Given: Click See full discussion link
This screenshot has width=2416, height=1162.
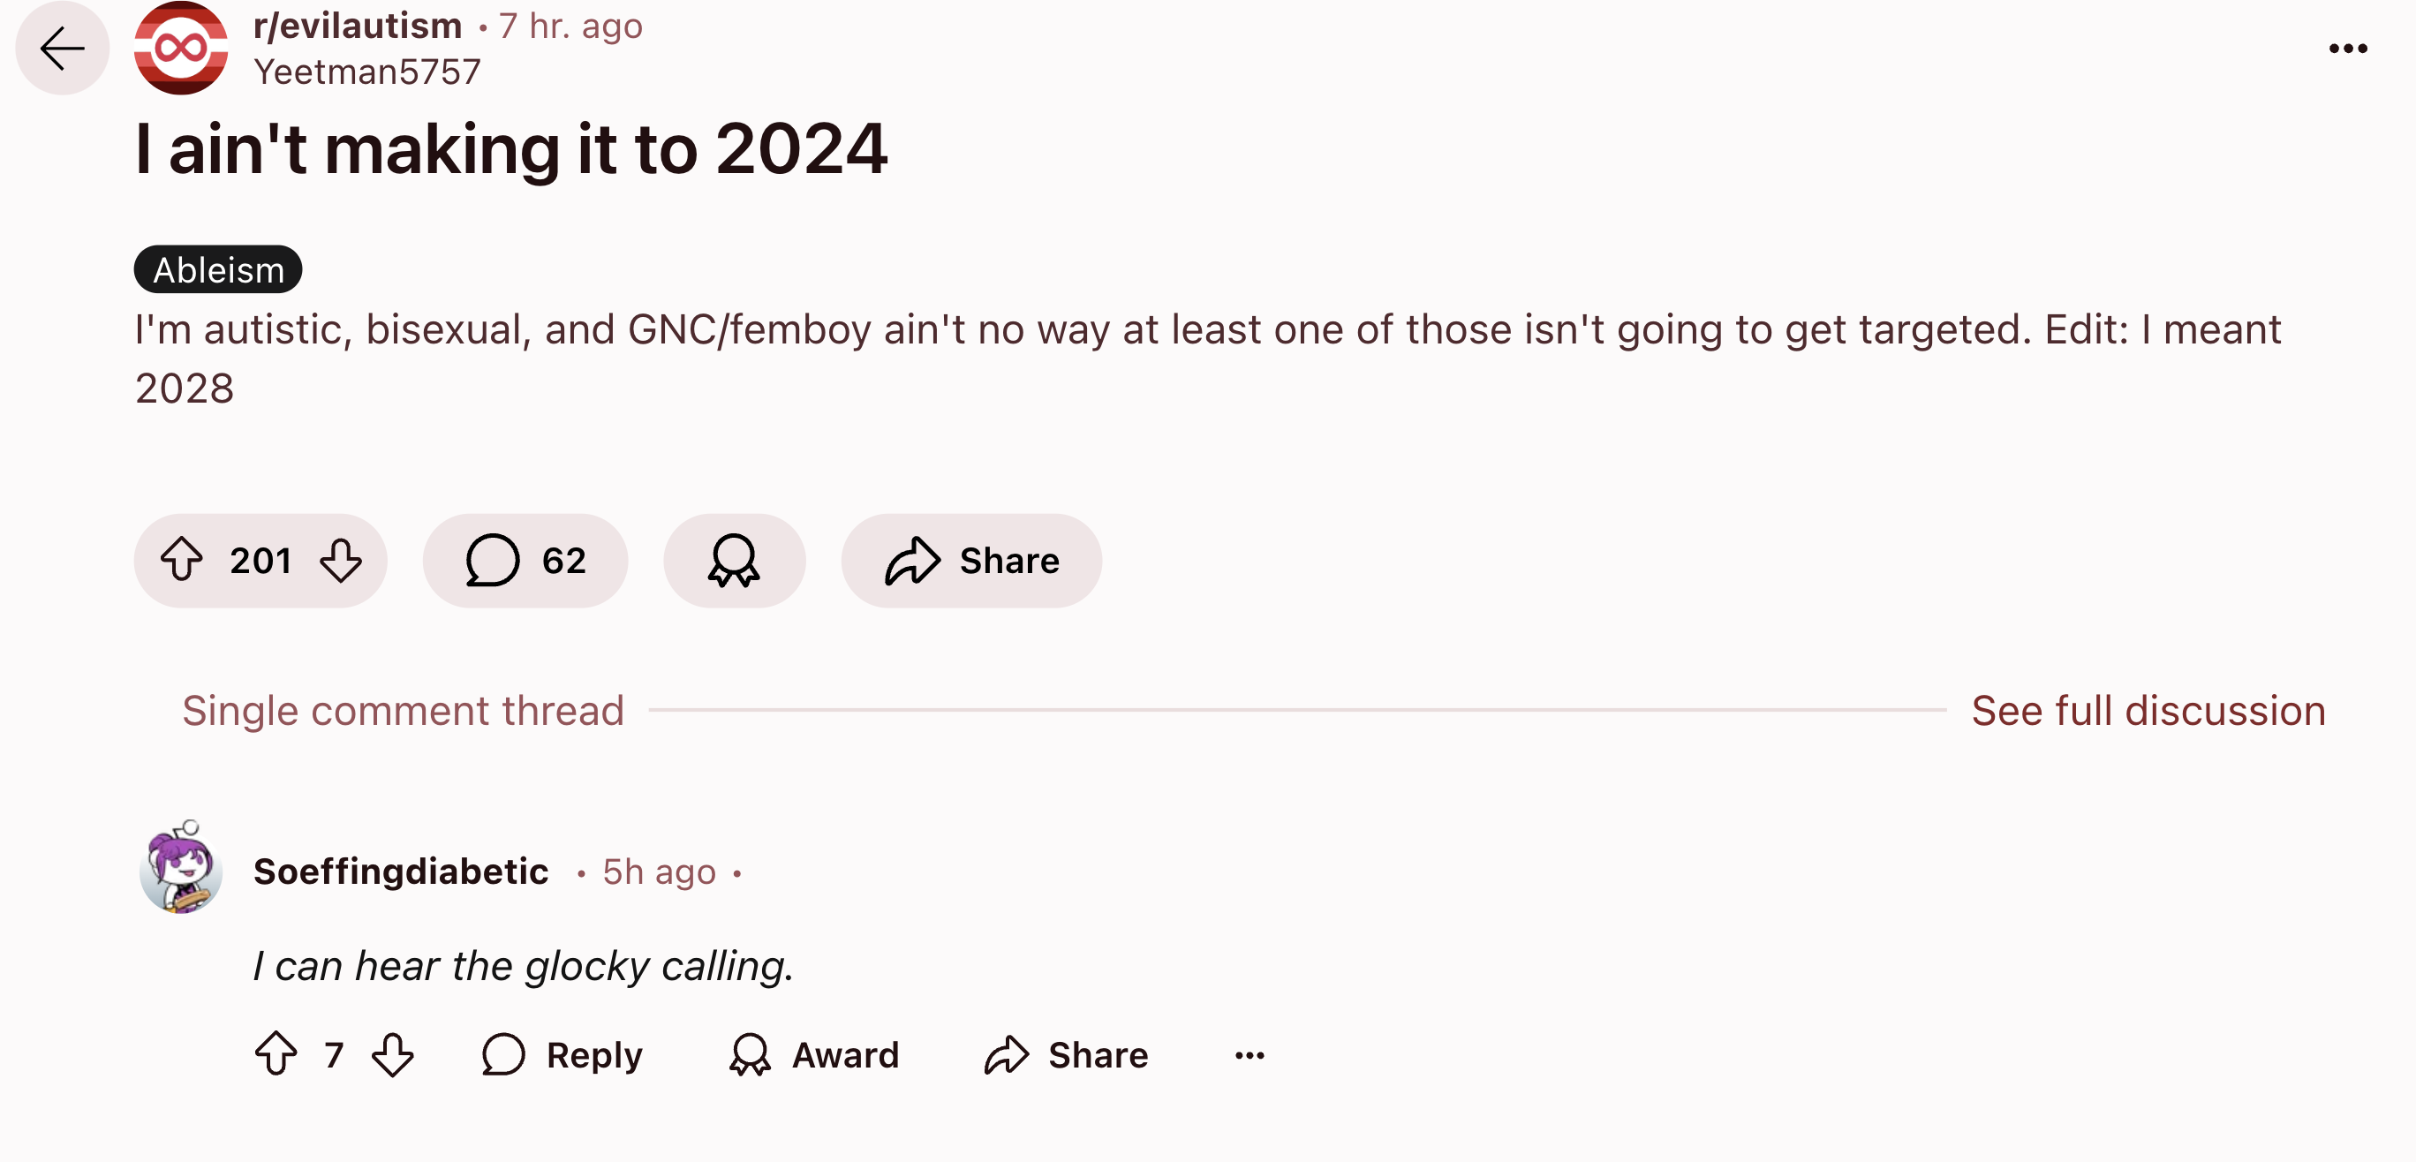Looking at the screenshot, I should tap(2148, 710).
